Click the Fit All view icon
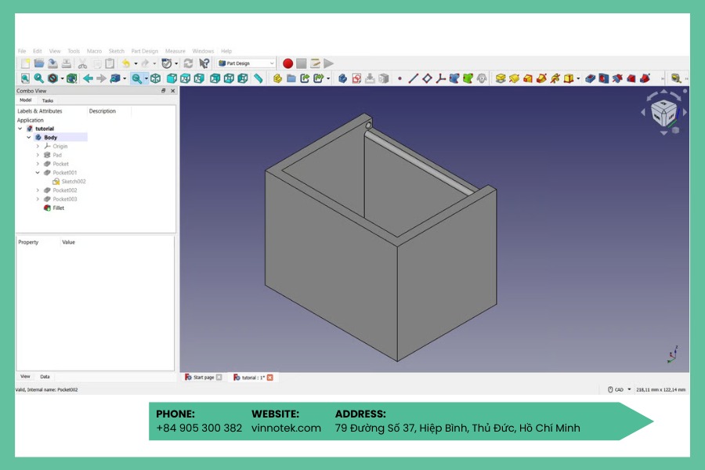The height and width of the screenshot is (470, 705). 25,78
